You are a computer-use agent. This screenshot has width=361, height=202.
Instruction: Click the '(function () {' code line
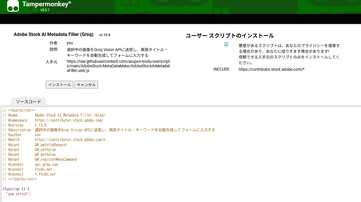[x=16, y=189]
